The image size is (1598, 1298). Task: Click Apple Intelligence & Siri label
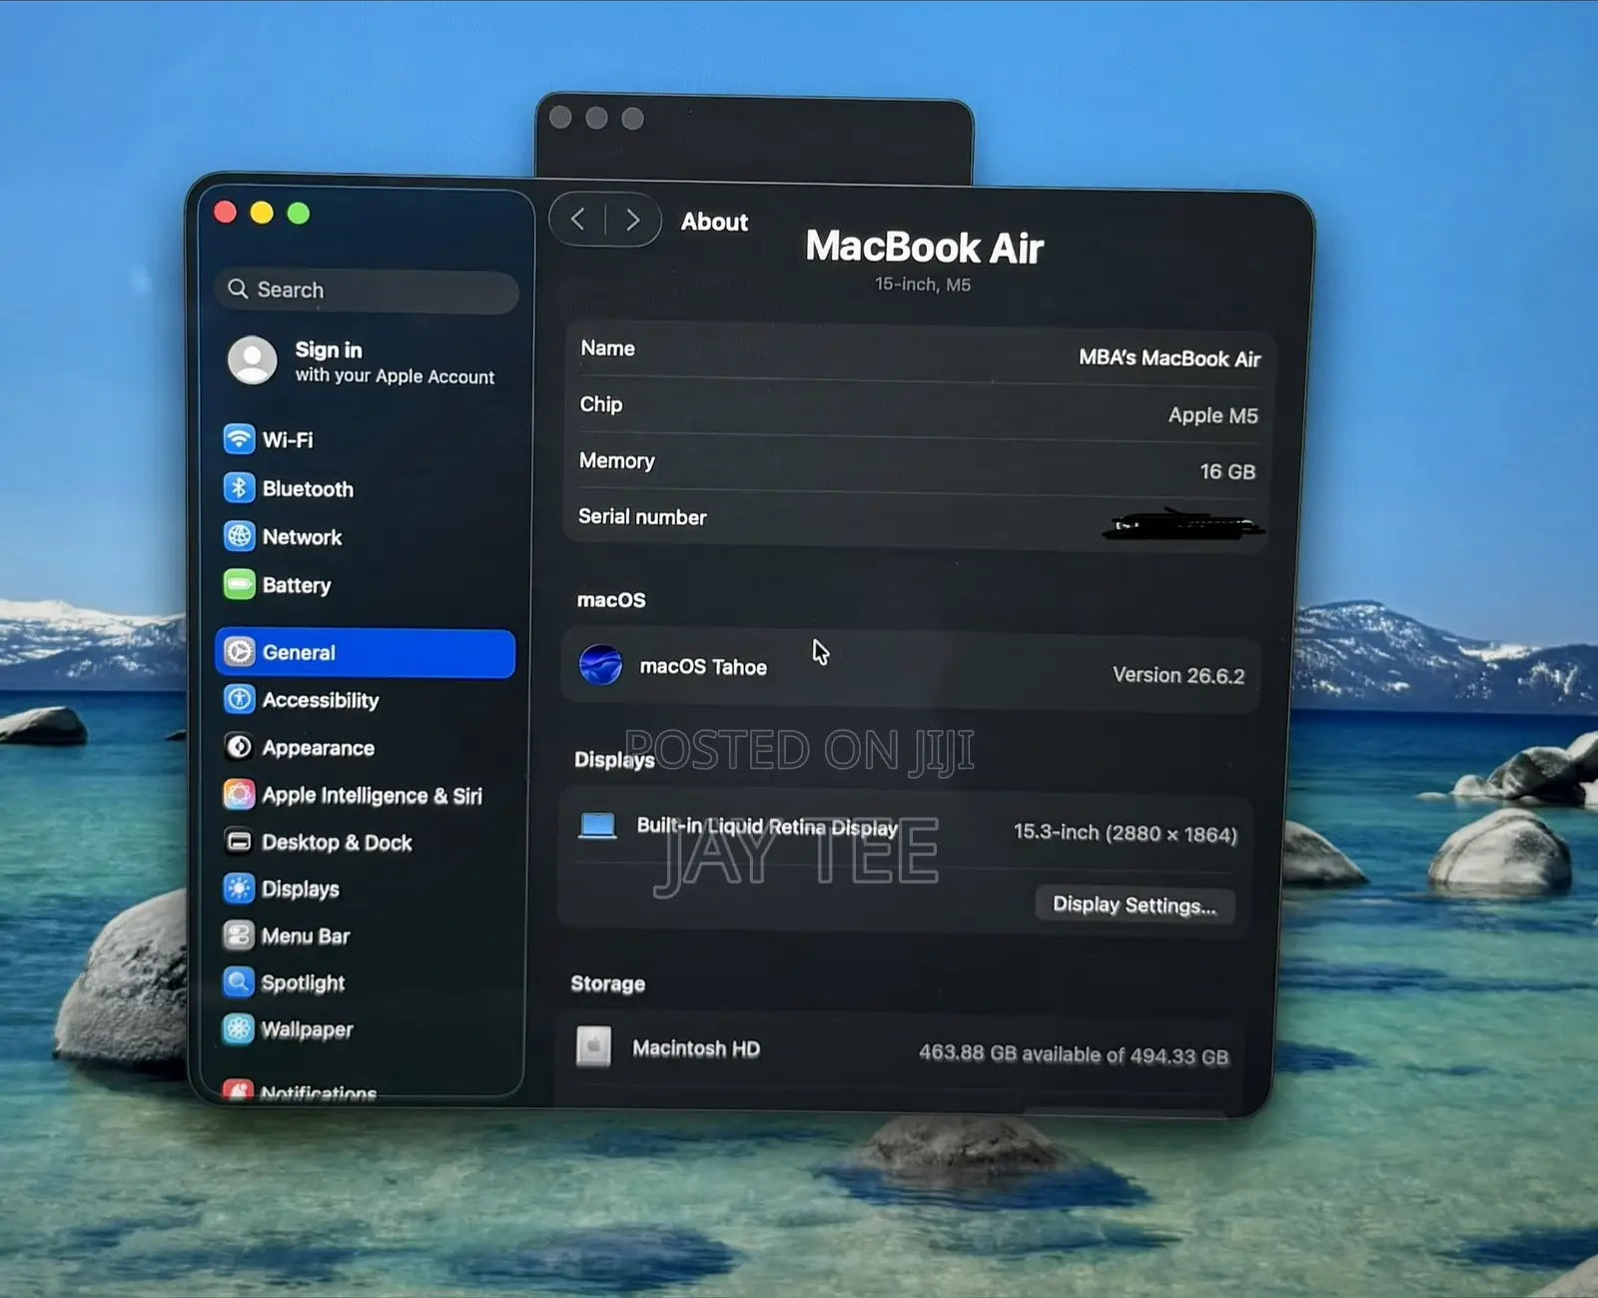[x=372, y=795]
